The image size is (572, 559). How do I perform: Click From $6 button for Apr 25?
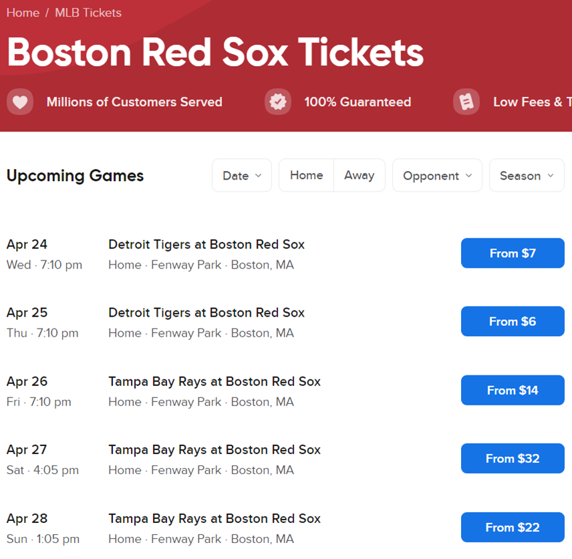tap(513, 321)
